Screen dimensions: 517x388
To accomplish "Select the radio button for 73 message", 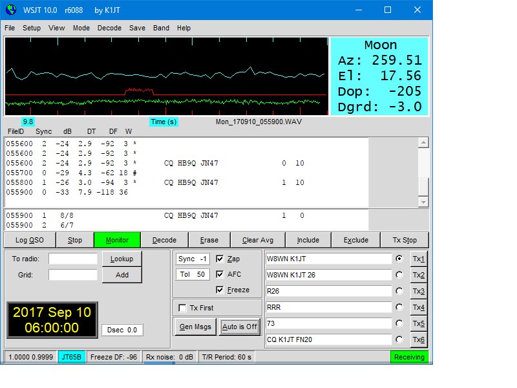I will [x=399, y=323].
